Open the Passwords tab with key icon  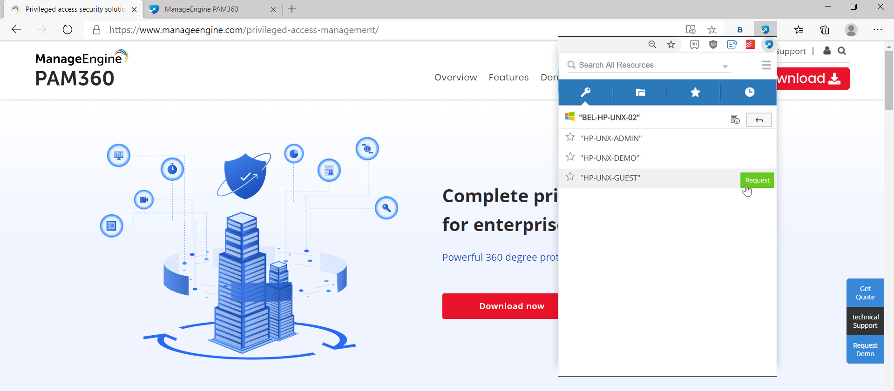pyautogui.click(x=586, y=92)
